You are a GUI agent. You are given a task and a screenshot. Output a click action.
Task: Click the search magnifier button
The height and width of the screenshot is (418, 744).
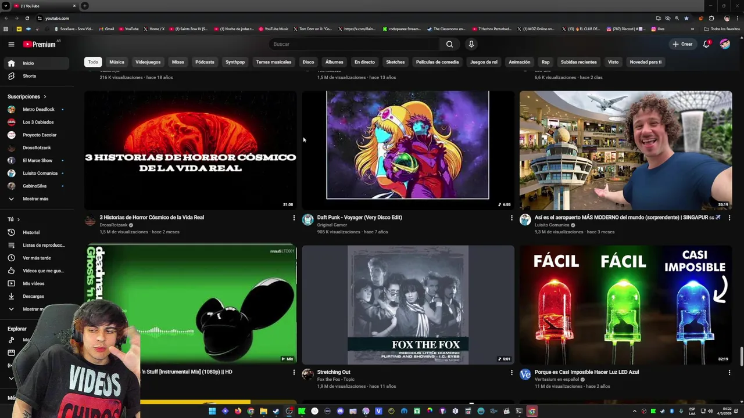[x=449, y=44]
